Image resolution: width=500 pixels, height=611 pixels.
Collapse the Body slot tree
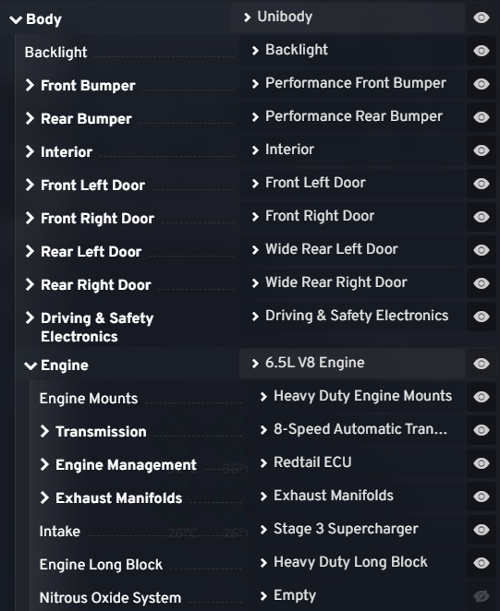click(16, 19)
